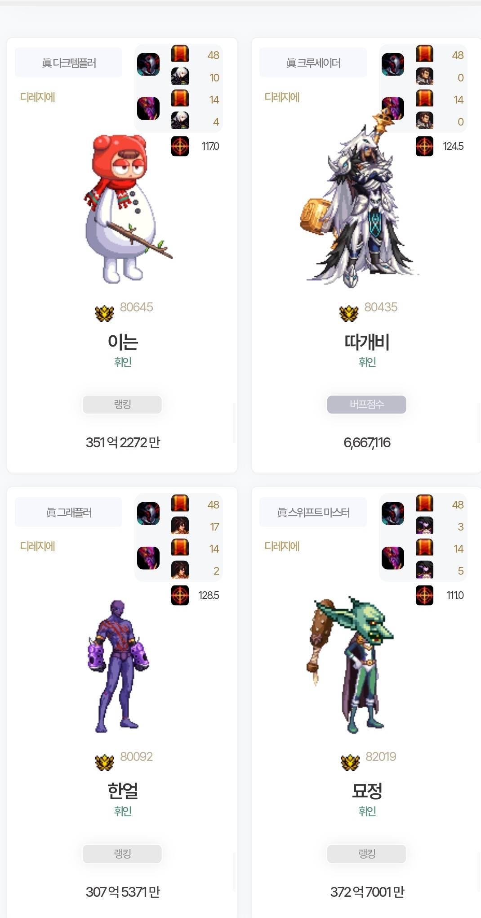Image resolution: width=481 pixels, height=918 pixels.
Task: Click the red-hat snowman avatar of 이는
Action: pos(128,209)
